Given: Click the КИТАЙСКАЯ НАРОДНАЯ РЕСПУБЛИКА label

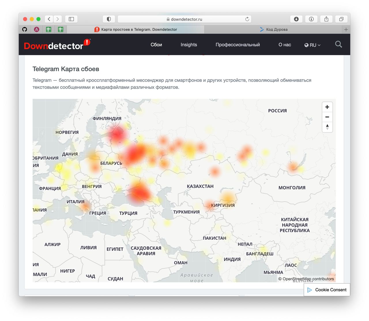Looking at the screenshot, I should 295,225.
